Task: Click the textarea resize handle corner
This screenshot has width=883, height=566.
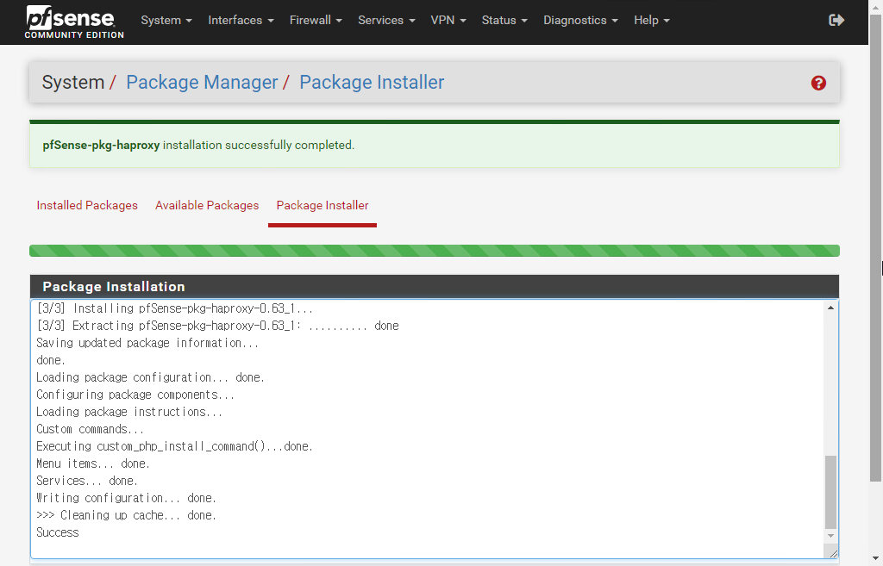Action: click(832, 553)
